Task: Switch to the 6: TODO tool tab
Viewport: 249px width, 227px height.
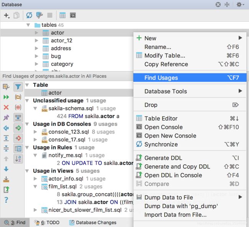Action: (47, 222)
